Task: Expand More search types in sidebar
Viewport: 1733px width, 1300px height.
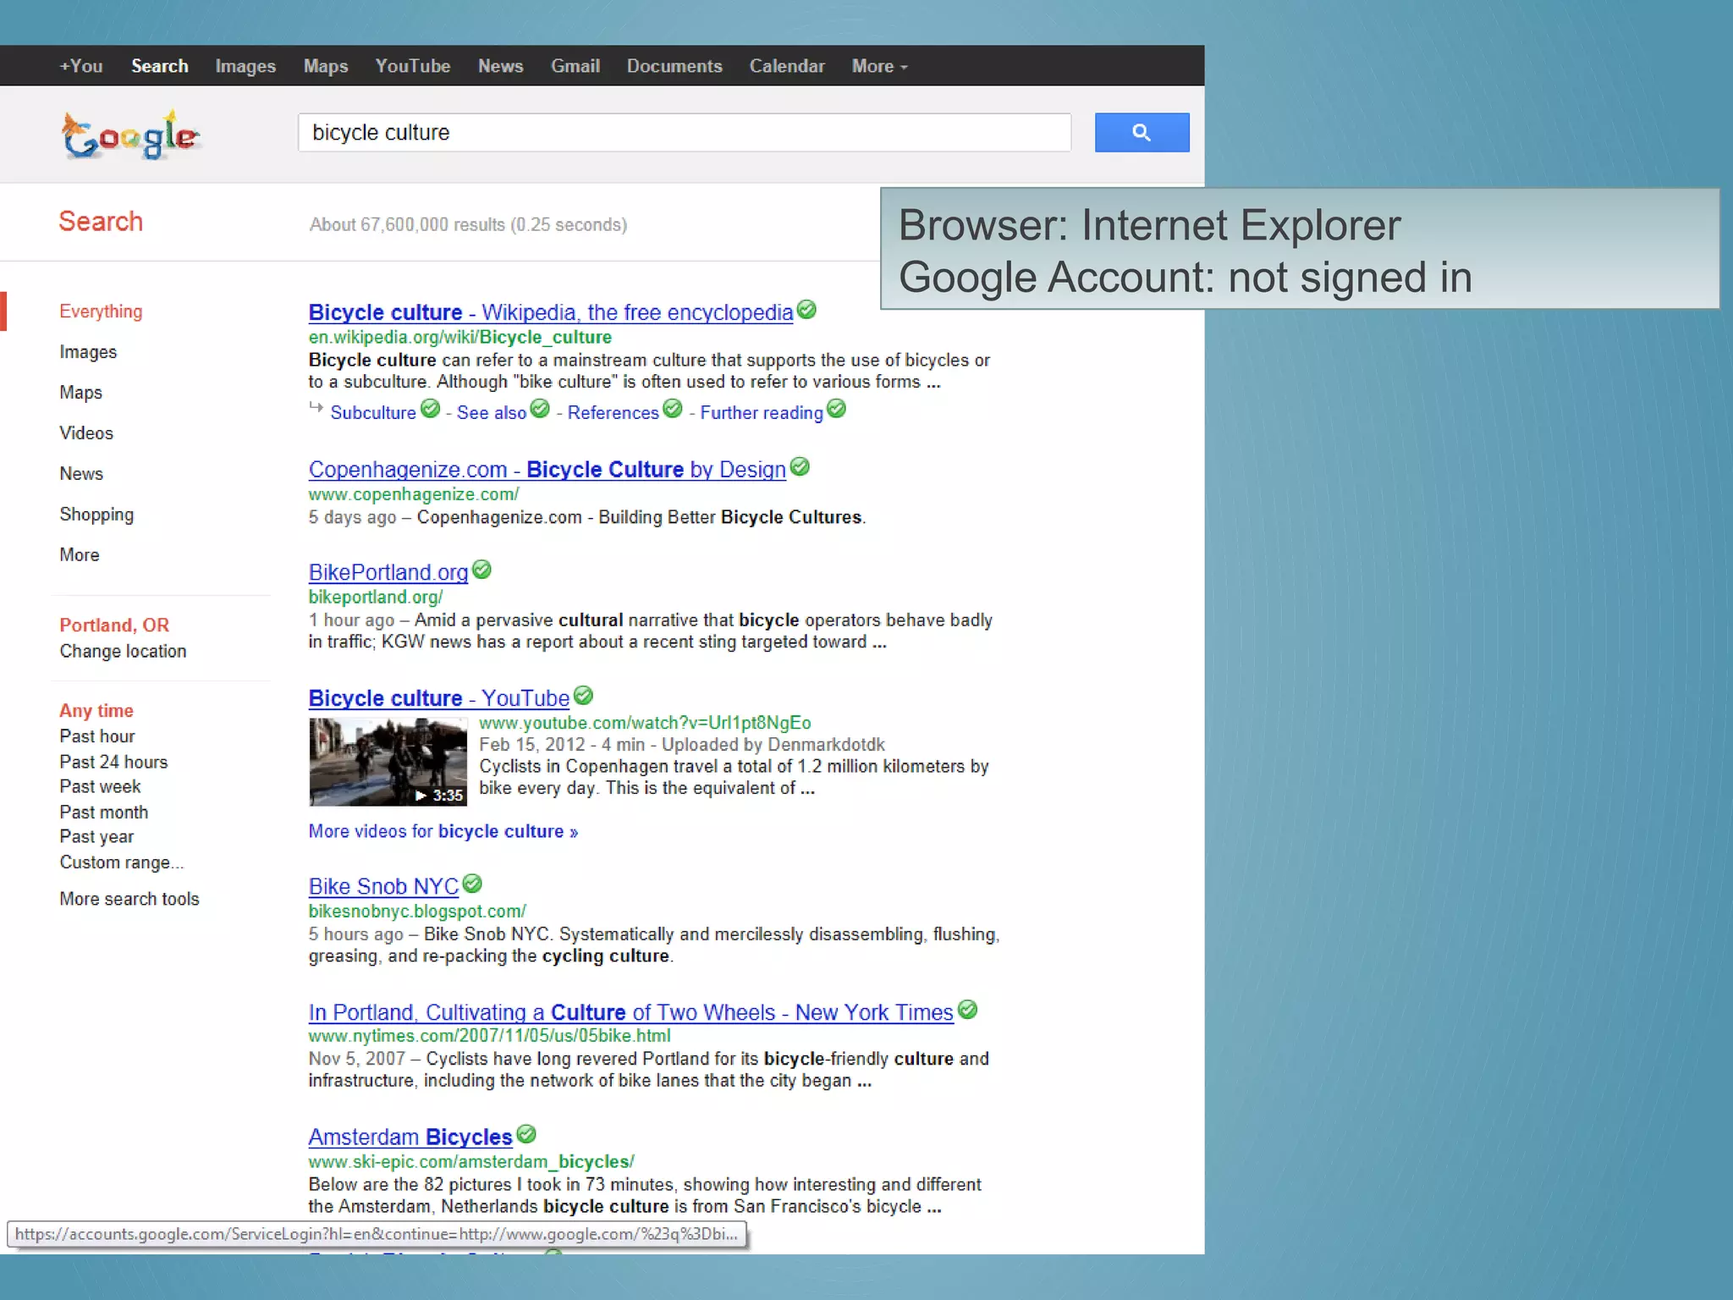Action: pos(80,555)
